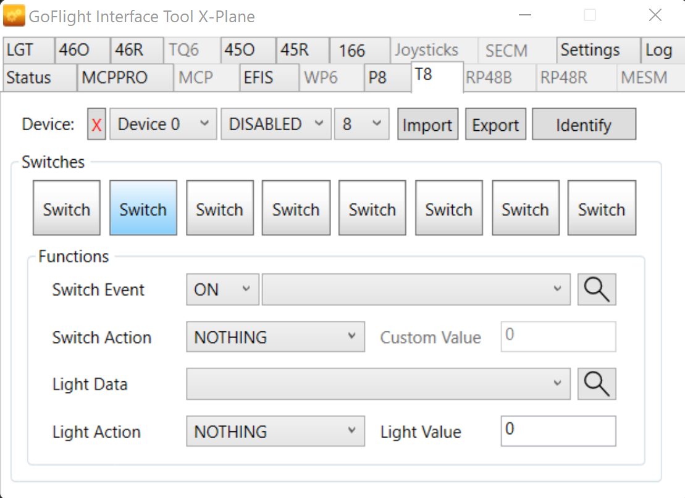685x498 pixels.
Task: Minimize the GoFlight Interface Tool window
Action: pos(525,15)
